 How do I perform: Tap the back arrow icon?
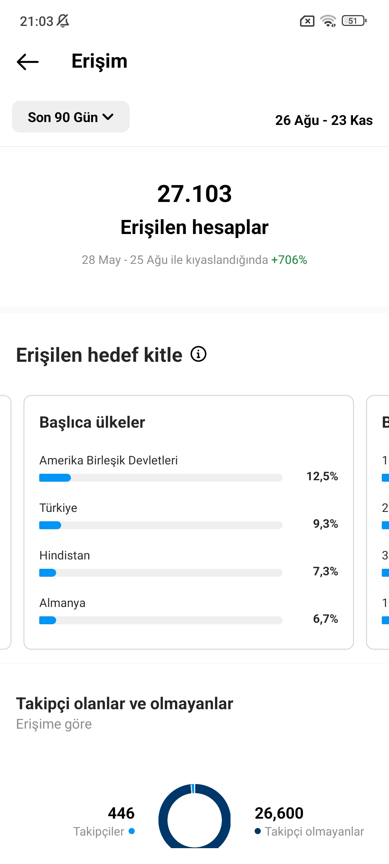click(x=28, y=62)
